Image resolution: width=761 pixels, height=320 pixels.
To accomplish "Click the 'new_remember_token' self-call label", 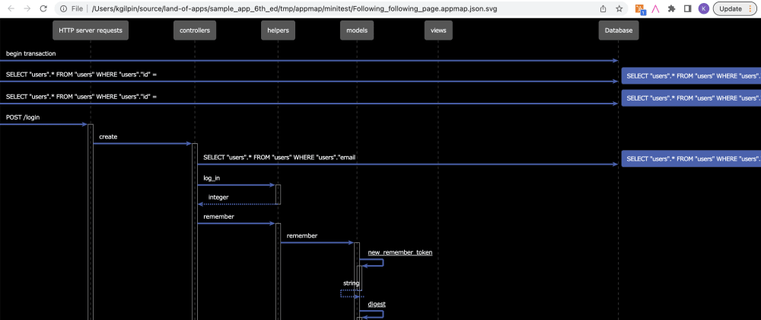I will click(x=400, y=252).
